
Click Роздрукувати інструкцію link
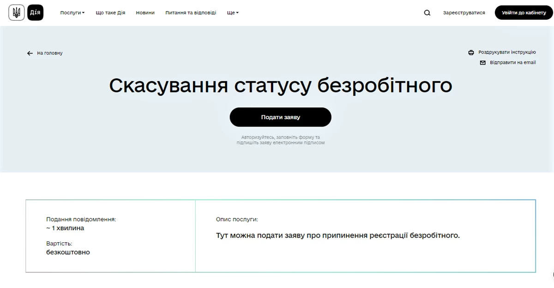(507, 53)
